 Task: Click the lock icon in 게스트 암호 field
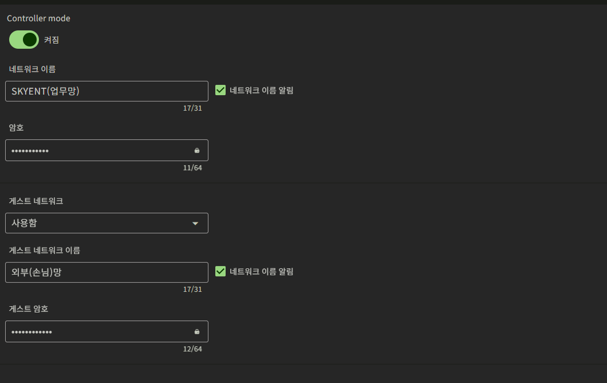tap(196, 331)
